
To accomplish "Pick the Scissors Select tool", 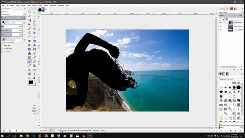I will [x=34, y=20].
